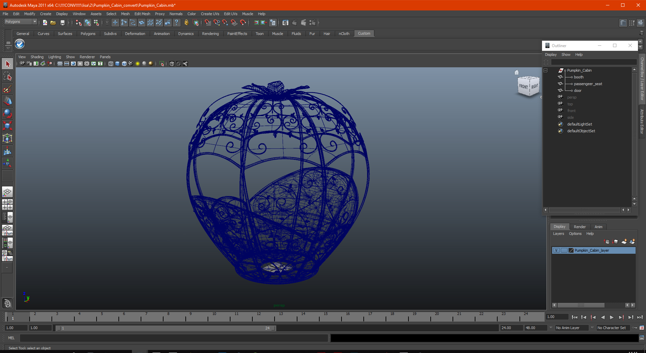Collapse the Pumpkin_Cabin node in Outliner
Image resolution: width=646 pixels, height=353 pixels.
545,70
